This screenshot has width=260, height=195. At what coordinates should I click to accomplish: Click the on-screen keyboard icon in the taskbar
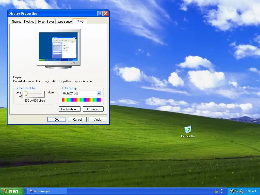[x=216, y=191]
